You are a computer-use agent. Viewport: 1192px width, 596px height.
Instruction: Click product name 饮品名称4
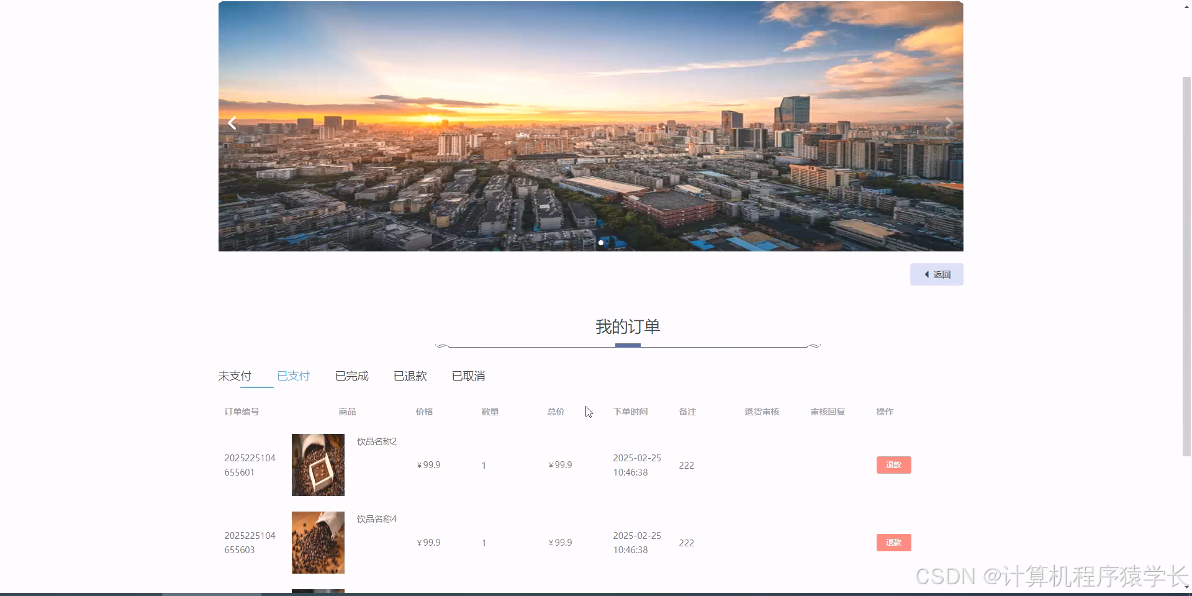tap(377, 519)
